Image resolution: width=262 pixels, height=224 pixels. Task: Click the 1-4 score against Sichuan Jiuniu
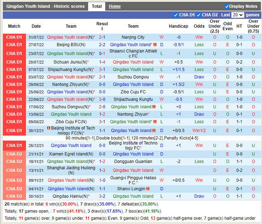pyautogui.click(x=102, y=62)
